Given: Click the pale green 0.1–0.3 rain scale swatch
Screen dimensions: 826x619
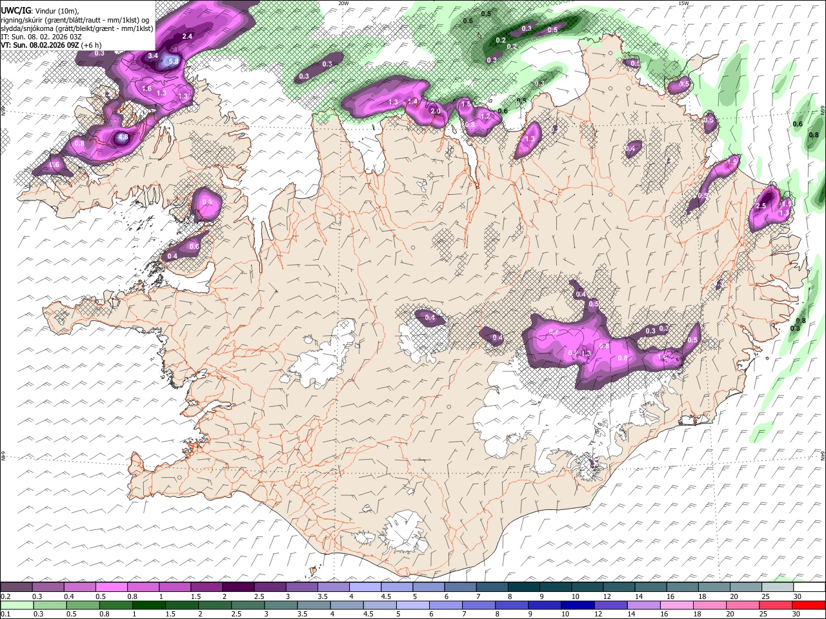Looking at the screenshot, I should coord(17,605).
